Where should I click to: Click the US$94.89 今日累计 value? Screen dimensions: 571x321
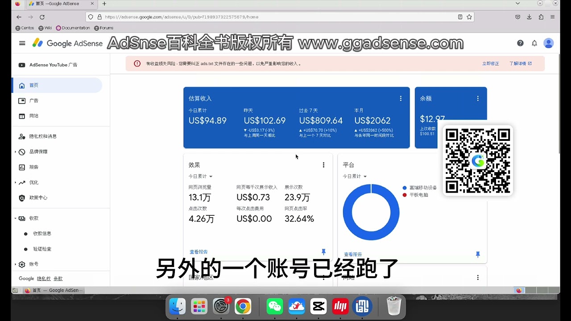[x=207, y=121]
